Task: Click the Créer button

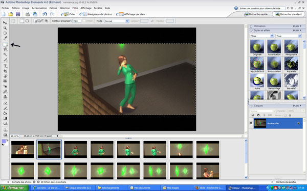Action: pyautogui.click(x=68, y=14)
